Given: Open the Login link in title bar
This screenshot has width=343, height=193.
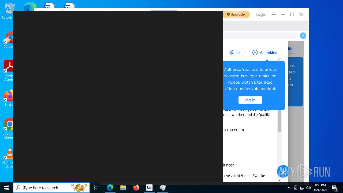Looking at the screenshot, I should click(261, 14).
